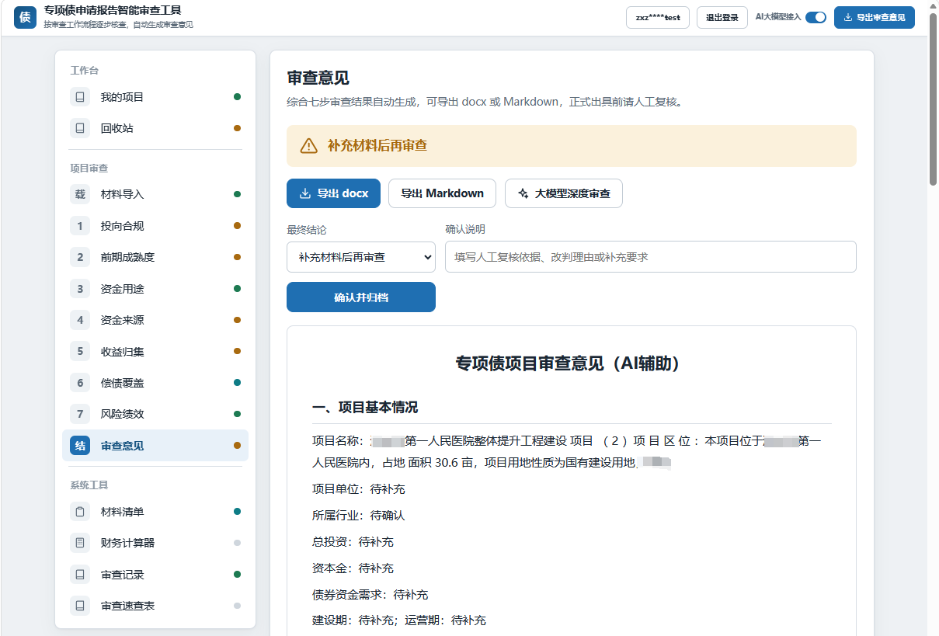This screenshot has height=636, width=939.
Task: Click the book icon beside 审查速查表
Action: coord(80,606)
